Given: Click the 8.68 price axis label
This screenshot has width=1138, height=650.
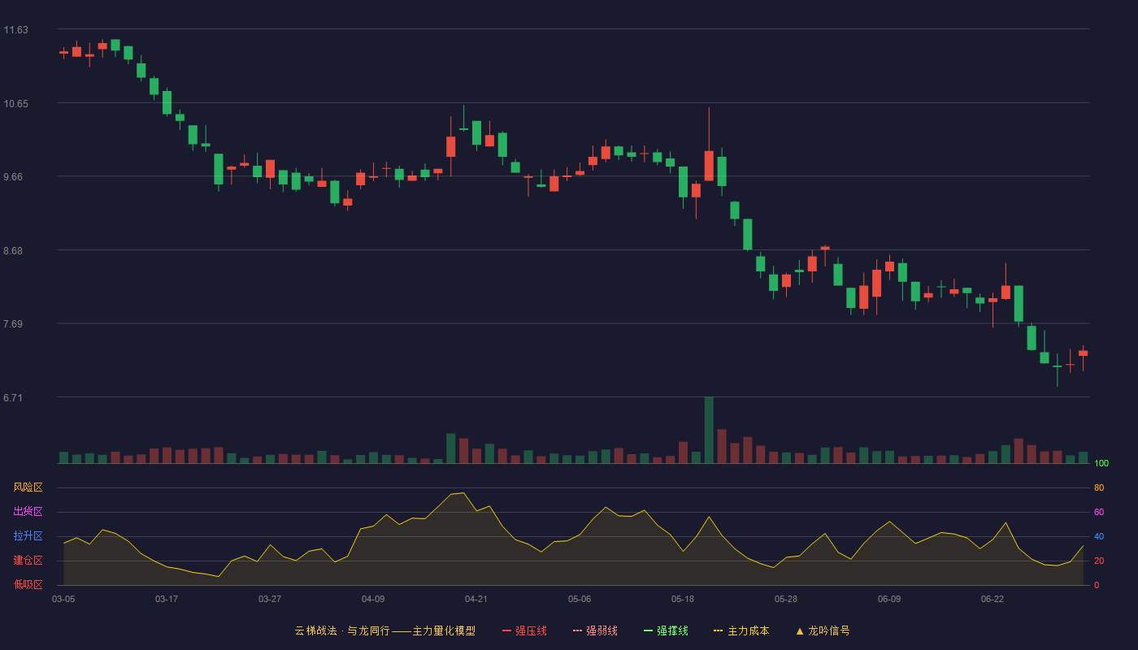Looking at the screenshot, I should click(x=13, y=251).
